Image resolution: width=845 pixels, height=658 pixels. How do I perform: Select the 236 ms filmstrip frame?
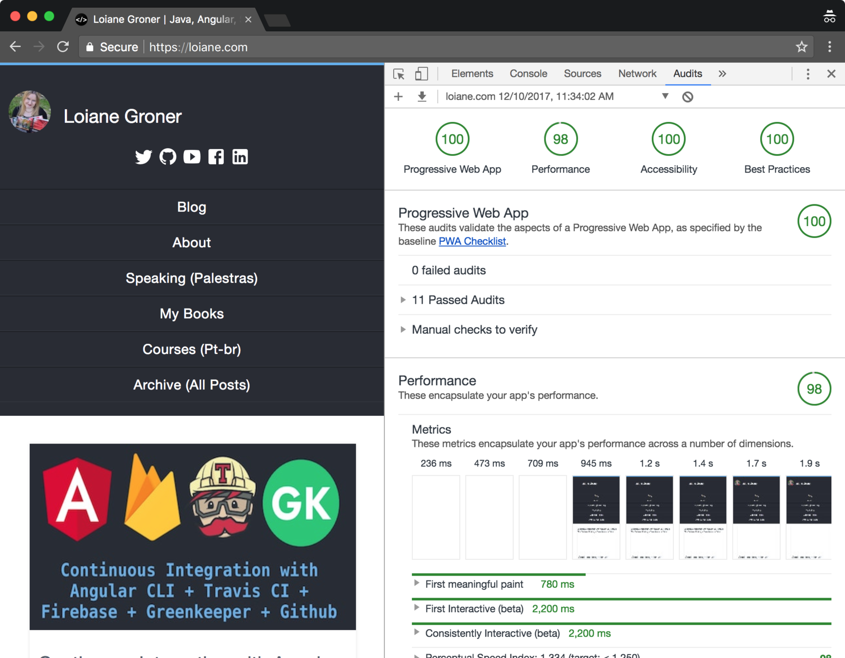click(436, 518)
